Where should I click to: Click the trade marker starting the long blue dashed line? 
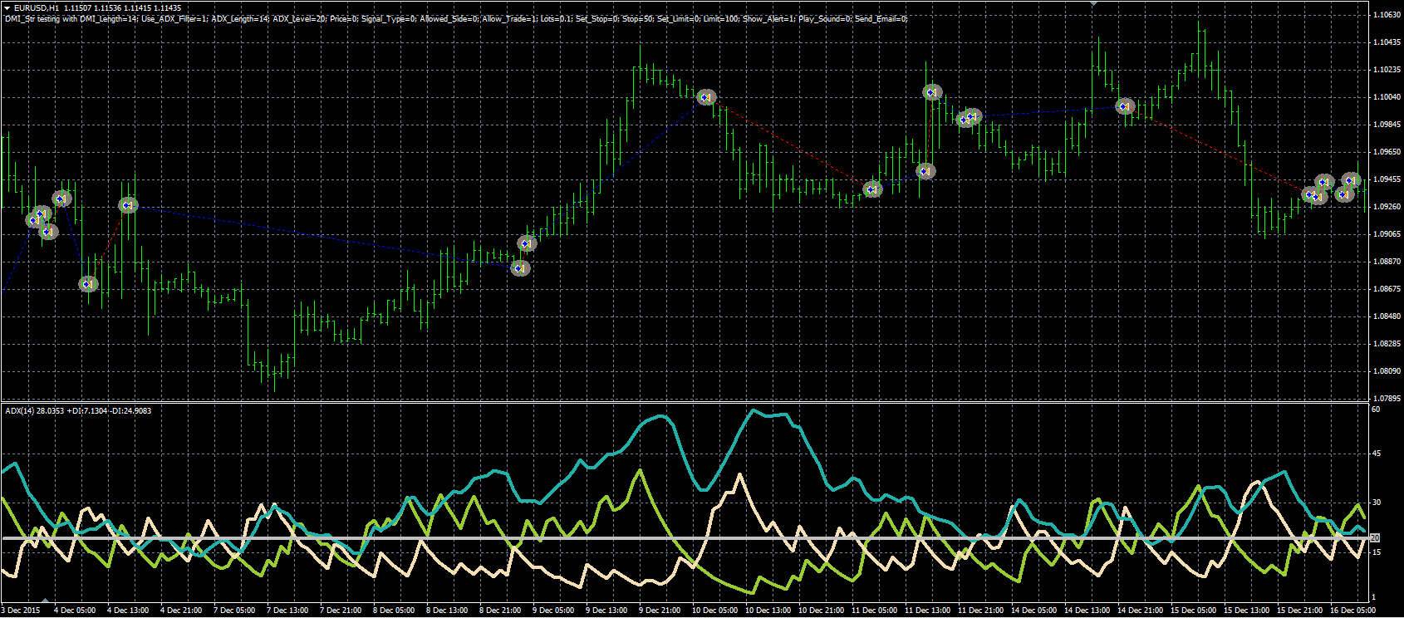tap(128, 204)
